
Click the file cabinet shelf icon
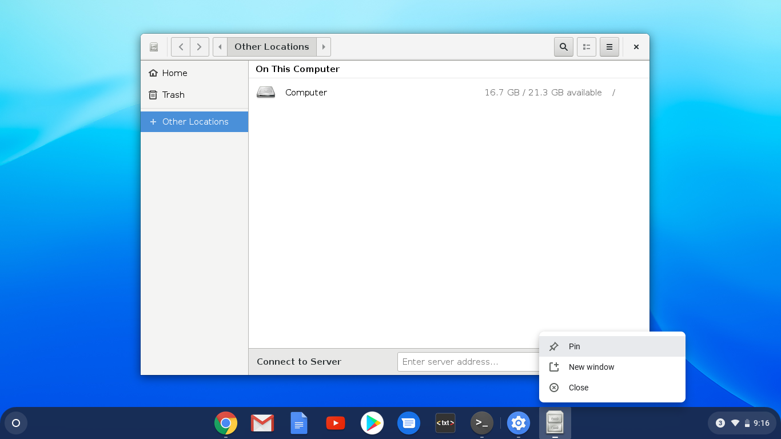click(x=555, y=423)
